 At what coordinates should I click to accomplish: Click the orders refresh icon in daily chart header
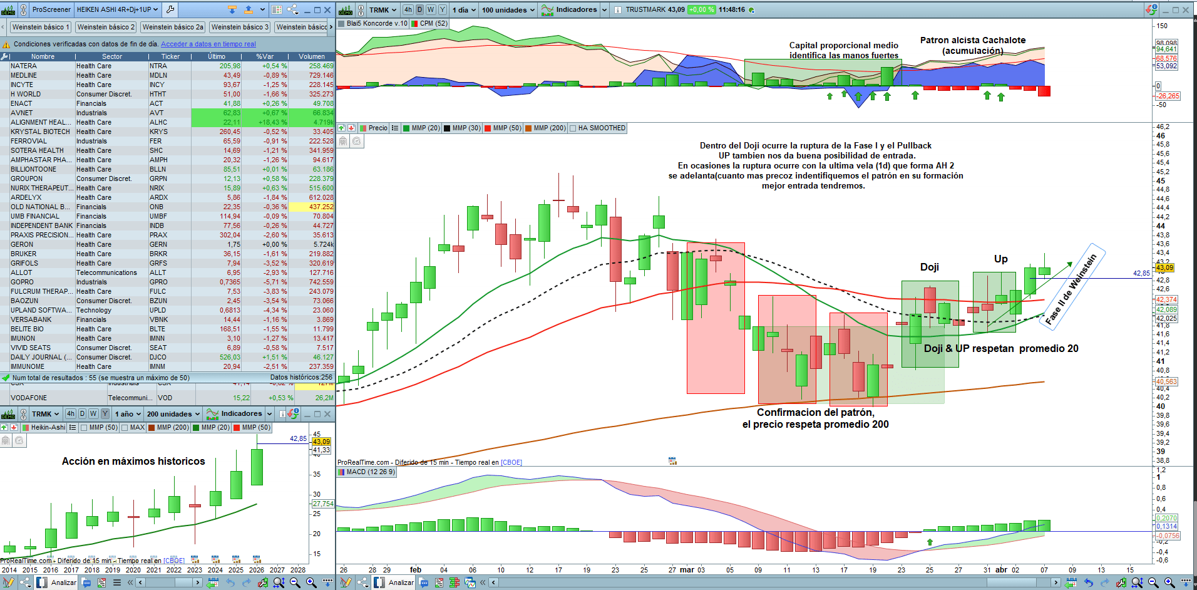pyautogui.click(x=1151, y=9)
